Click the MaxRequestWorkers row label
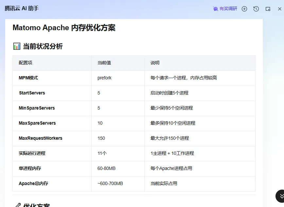 click(41, 138)
